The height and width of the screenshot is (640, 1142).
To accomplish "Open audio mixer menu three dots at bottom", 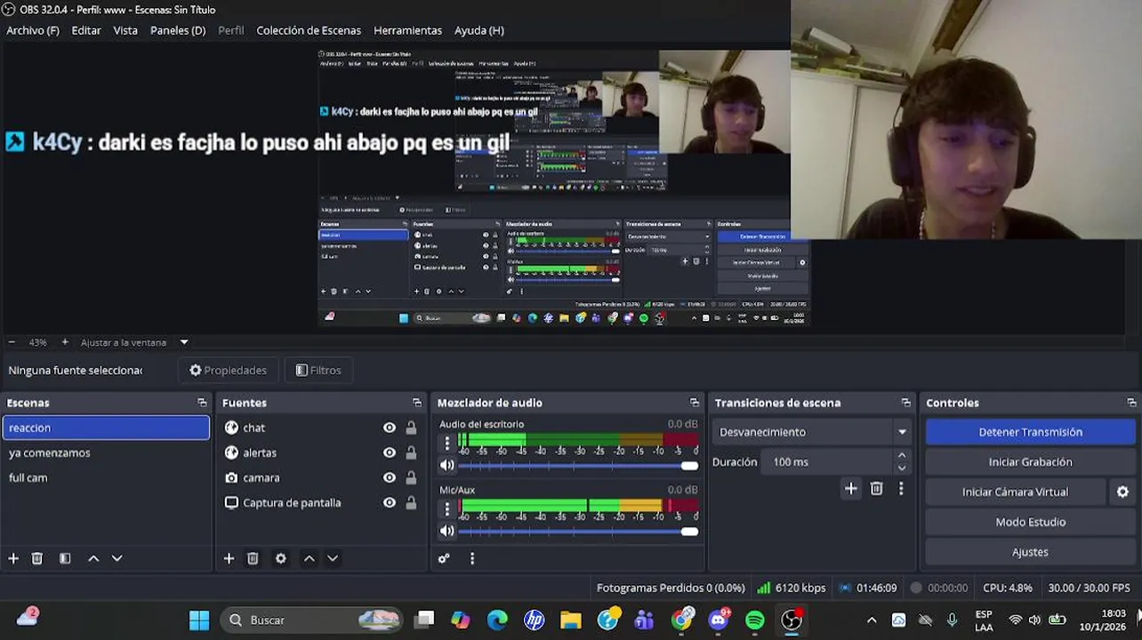I will pyautogui.click(x=472, y=558).
